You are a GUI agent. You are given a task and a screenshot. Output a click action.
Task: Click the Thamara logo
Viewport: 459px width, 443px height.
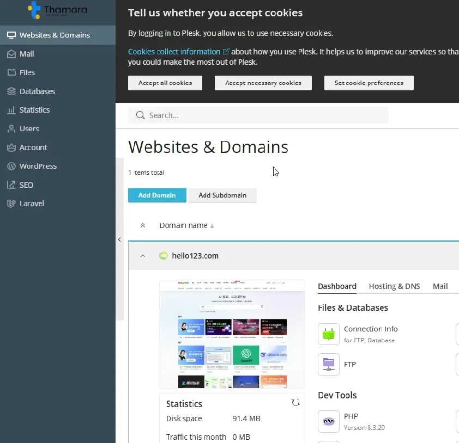[x=58, y=10]
